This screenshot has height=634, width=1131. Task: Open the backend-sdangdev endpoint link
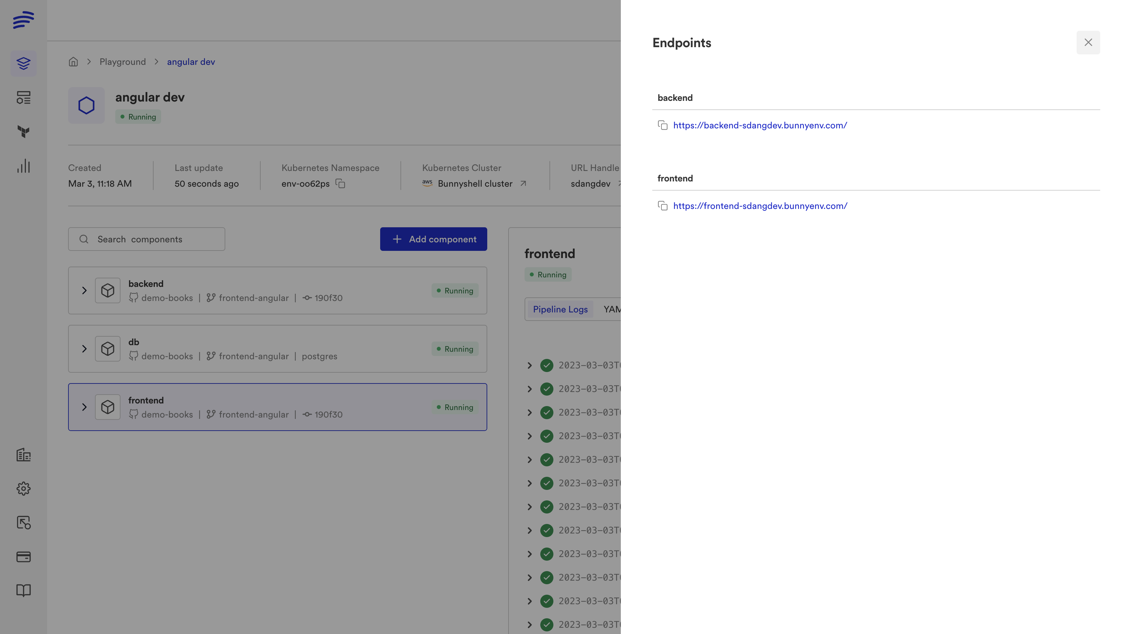tap(760, 125)
